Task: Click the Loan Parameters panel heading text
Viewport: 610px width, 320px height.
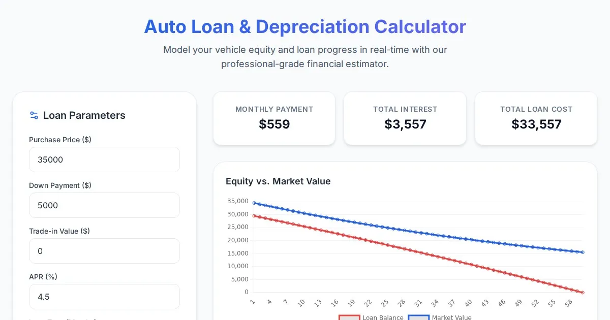Action: tap(84, 115)
